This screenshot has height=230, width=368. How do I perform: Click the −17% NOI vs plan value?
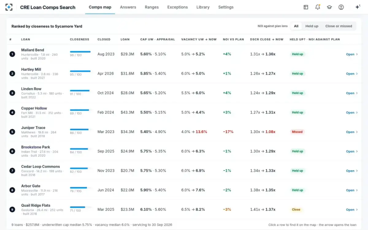[228, 132]
